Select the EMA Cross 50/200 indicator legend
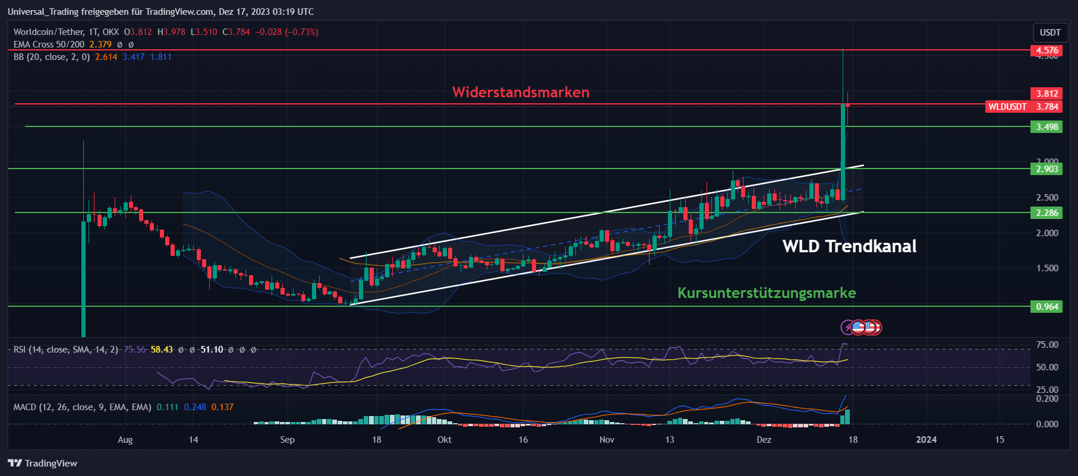 click(49, 45)
